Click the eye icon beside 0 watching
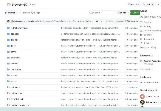The image size is (161, 111). (141, 39)
